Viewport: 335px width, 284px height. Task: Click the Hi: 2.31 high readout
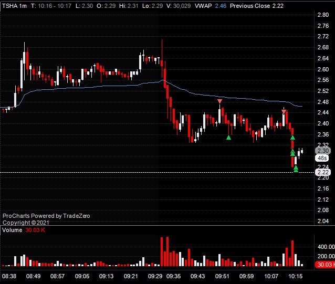129,6
